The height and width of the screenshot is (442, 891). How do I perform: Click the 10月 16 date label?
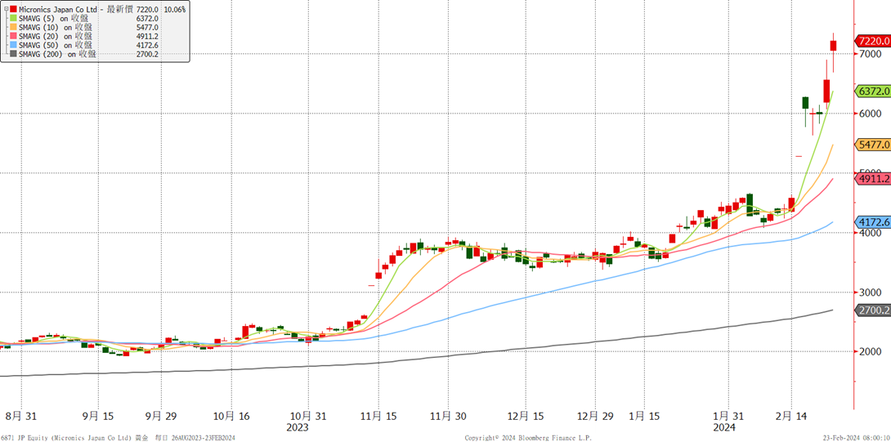click(x=232, y=417)
